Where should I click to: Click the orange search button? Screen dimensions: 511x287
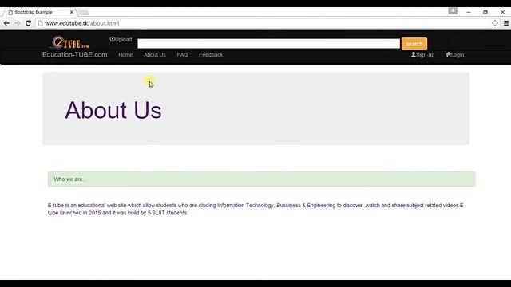pos(414,44)
